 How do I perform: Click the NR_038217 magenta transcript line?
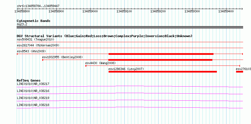click(x=130, y=86)
